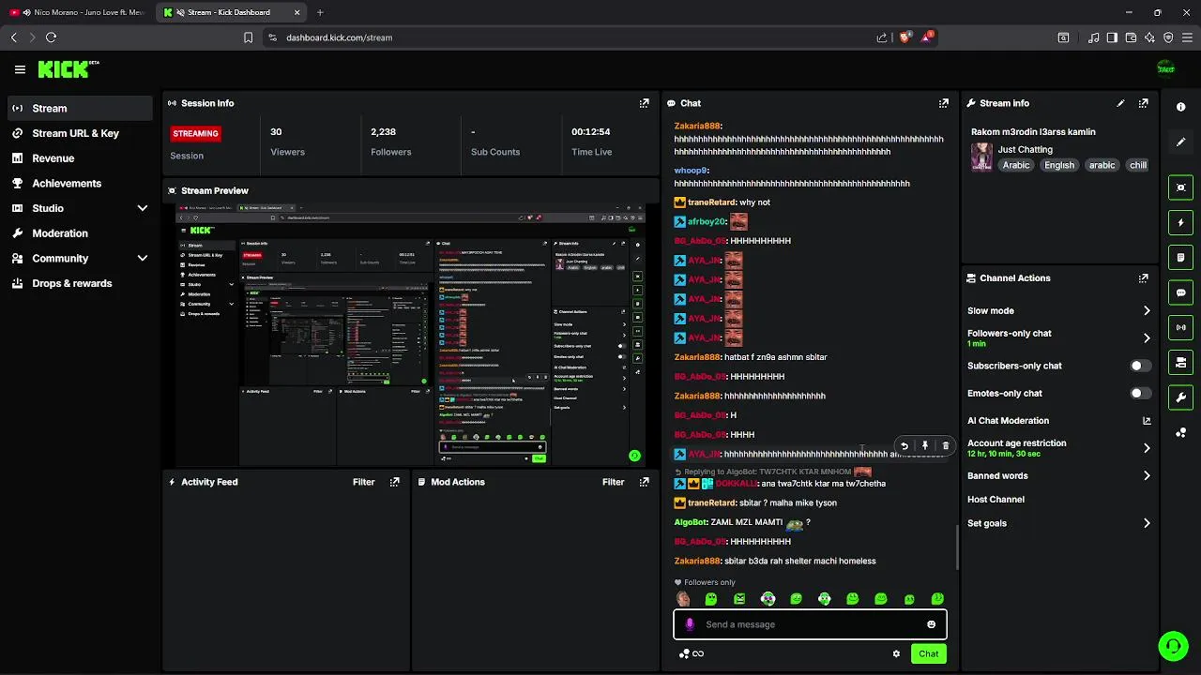Toggle Subscribers-only chat switch
Viewport: 1201px width, 675px height.
1140,366
